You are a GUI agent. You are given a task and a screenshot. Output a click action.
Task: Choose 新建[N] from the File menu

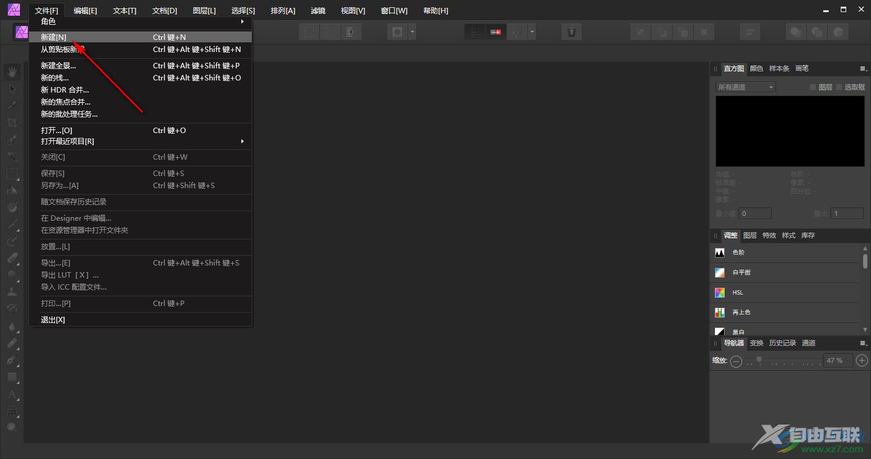tap(140, 37)
